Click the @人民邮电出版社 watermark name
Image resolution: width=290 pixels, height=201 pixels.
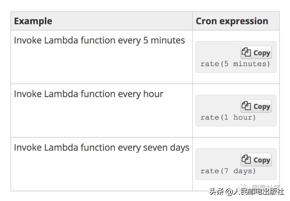click(255, 192)
